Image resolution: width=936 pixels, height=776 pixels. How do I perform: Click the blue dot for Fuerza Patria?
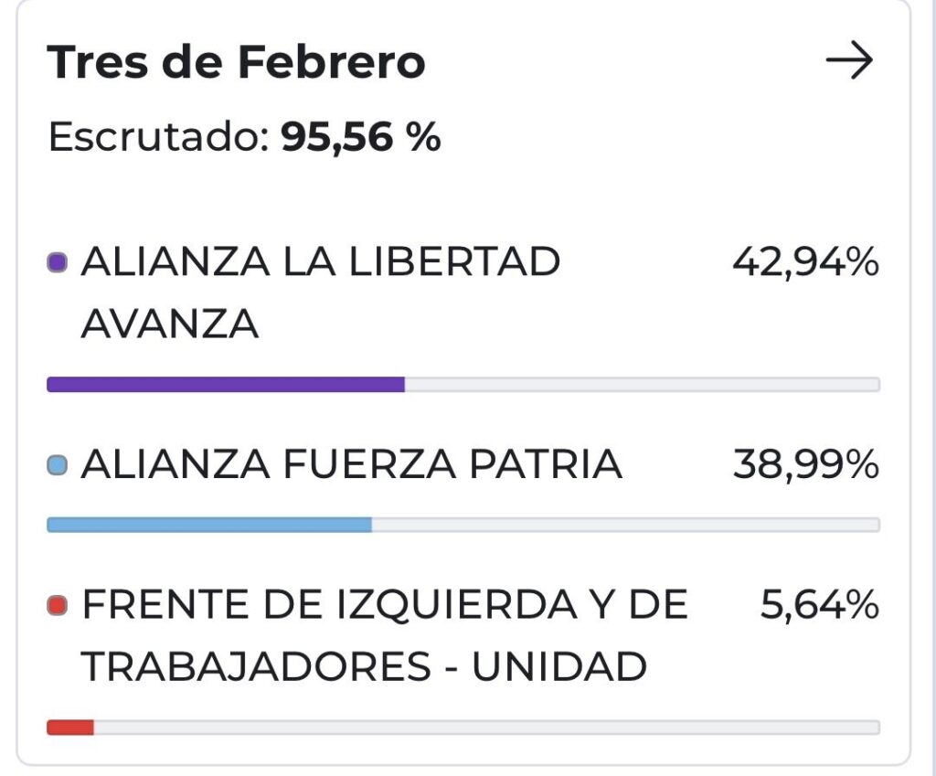tap(58, 466)
